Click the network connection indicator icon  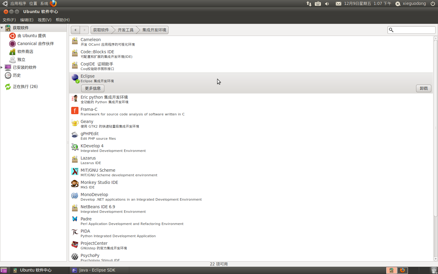pyautogui.click(x=309, y=4)
